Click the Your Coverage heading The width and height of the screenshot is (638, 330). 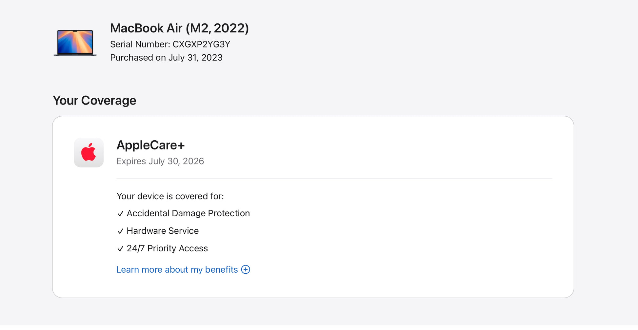pyautogui.click(x=94, y=101)
